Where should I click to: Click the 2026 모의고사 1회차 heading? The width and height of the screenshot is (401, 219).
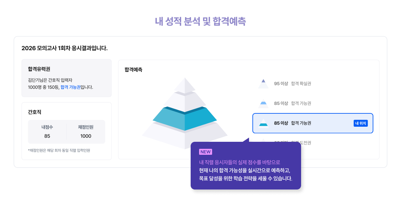[64, 48]
